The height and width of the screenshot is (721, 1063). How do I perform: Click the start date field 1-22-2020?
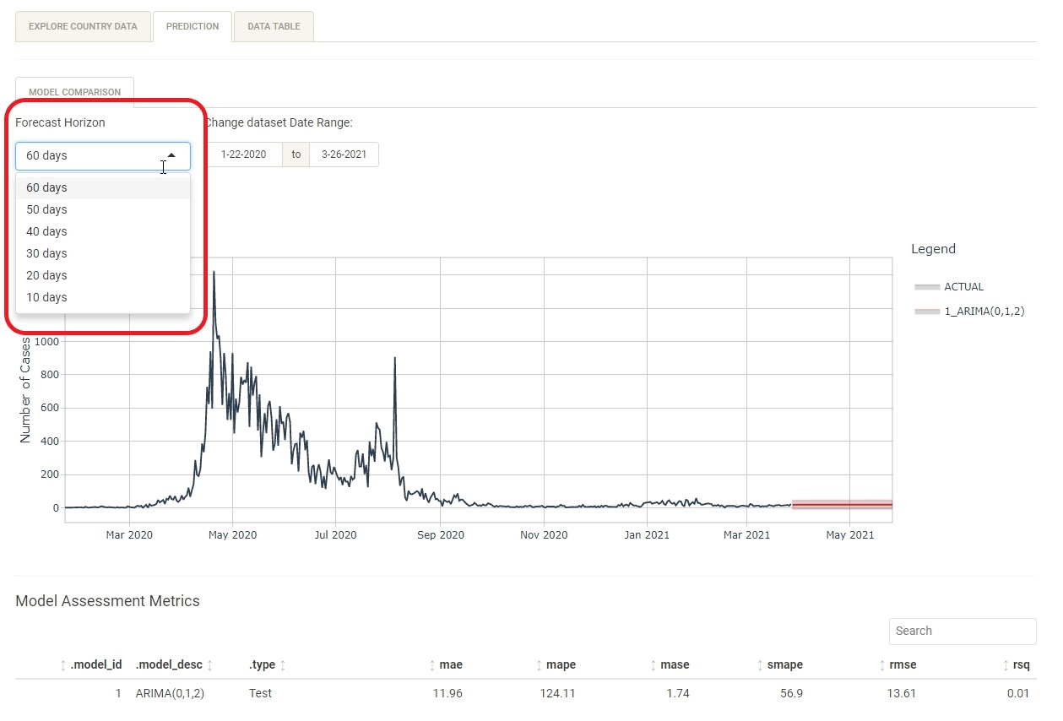coord(243,154)
